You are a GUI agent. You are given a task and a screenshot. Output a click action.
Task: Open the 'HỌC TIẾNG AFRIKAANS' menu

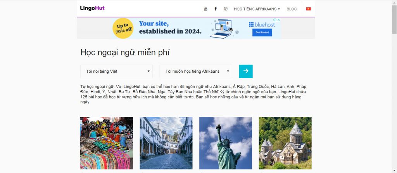point(257,9)
